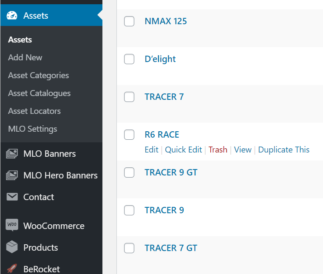323x274 pixels.
Task: Click the MLO Banners images icon
Action: pyautogui.click(x=12, y=154)
